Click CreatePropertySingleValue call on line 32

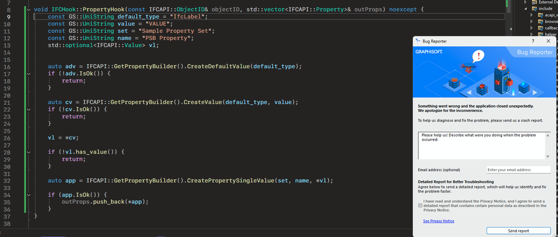pos(231,181)
